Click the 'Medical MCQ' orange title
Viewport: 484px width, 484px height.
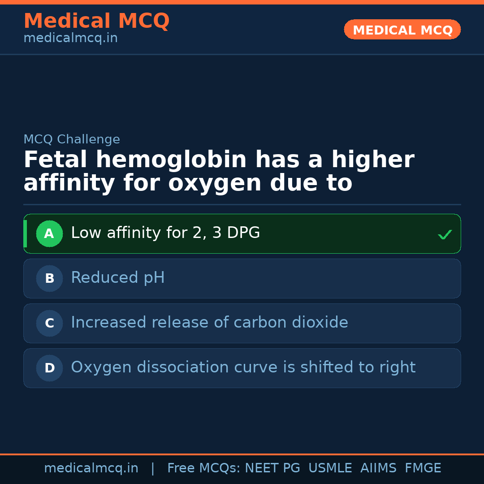point(96,21)
